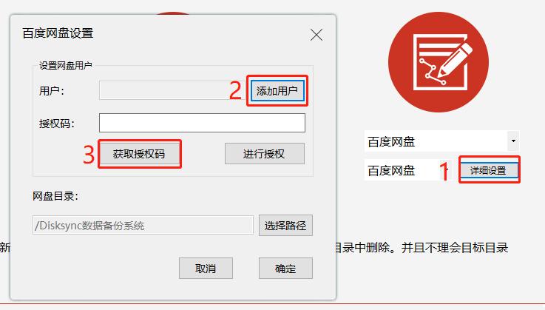
Task: Click the red note-and-pencil application logo
Action: pyautogui.click(x=439, y=62)
